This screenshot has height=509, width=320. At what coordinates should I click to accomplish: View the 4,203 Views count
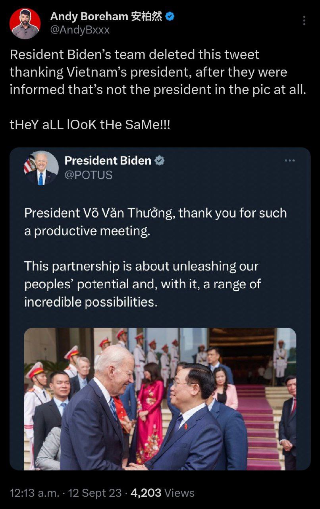(162, 493)
